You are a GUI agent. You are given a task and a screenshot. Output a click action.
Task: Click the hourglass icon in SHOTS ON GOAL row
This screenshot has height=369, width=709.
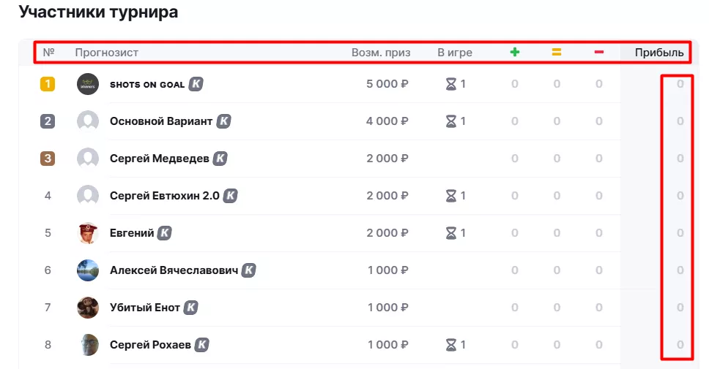click(x=451, y=84)
